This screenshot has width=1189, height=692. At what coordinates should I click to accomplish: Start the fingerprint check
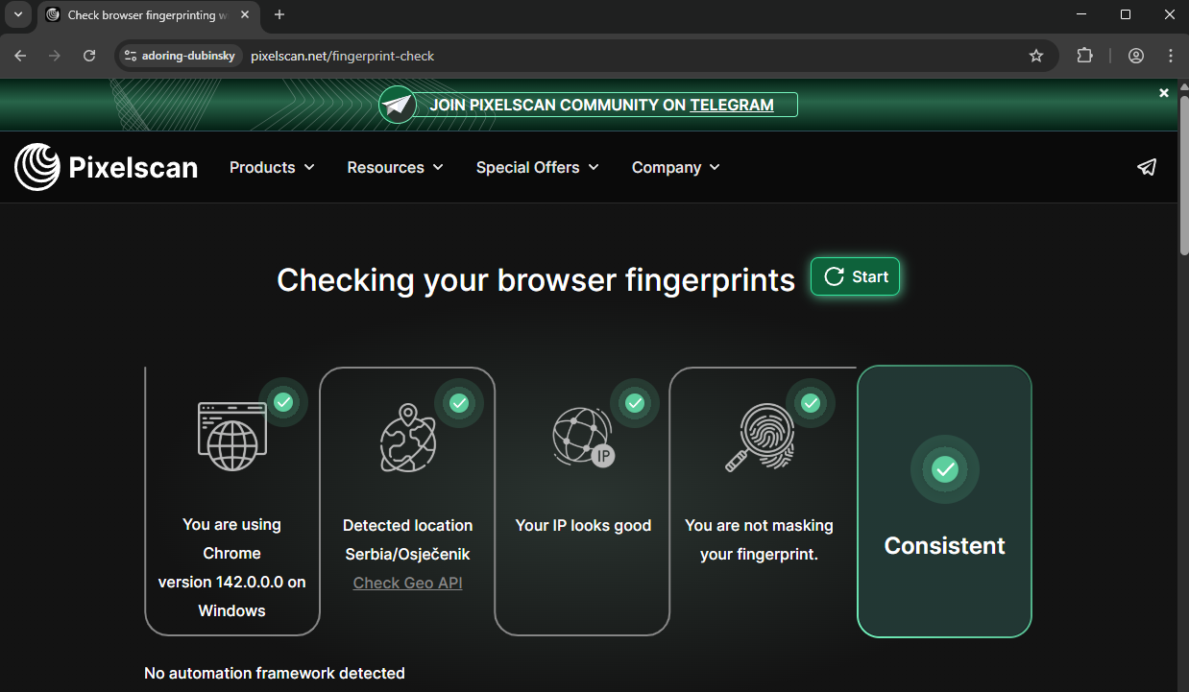coord(855,276)
